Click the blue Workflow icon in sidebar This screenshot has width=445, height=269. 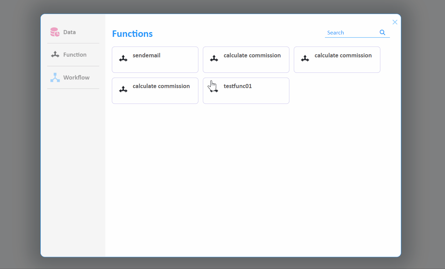55,77
